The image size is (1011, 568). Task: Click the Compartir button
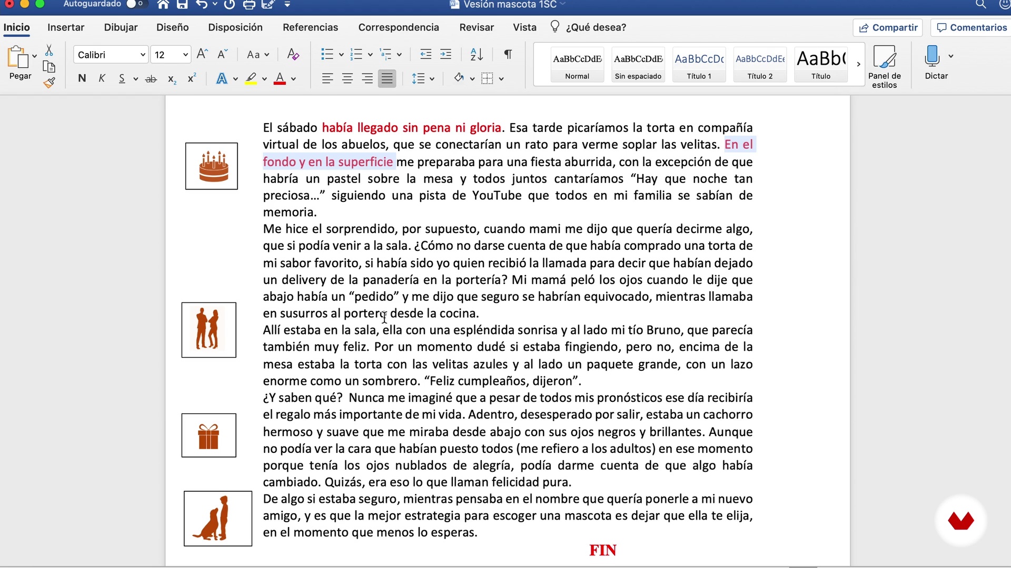[888, 28]
